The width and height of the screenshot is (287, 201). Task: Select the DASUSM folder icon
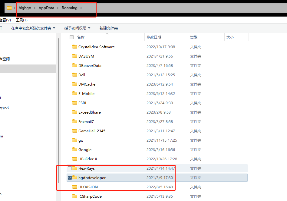[x=75, y=56]
